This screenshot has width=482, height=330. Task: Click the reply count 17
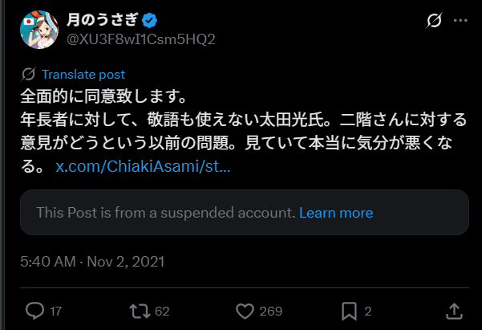(x=55, y=311)
